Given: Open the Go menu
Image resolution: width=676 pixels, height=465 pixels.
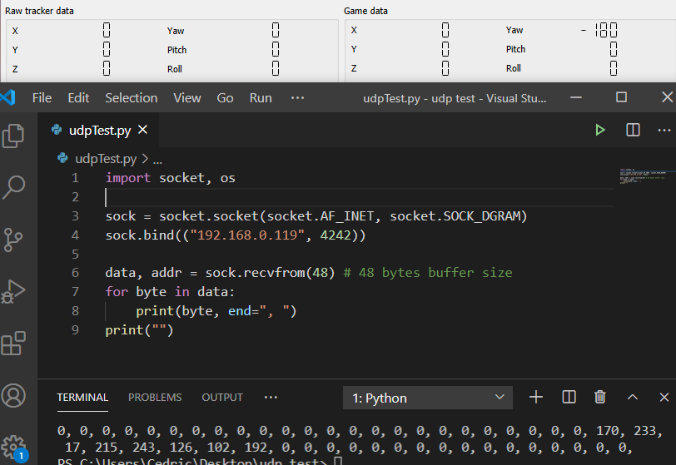Looking at the screenshot, I should click(x=225, y=98).
